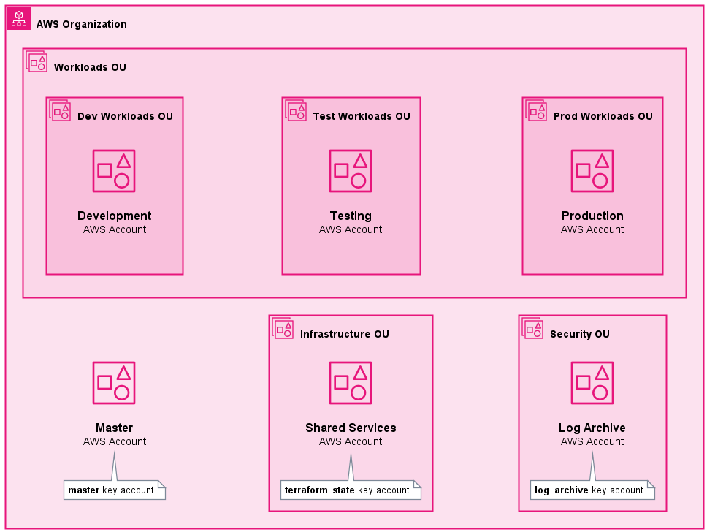Click the Infrastructure OU group icon

coord(283,329)
